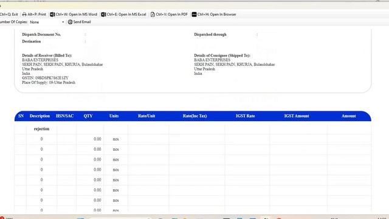Click 'Place Of Supply: 09-Uttar Pradesh' line
Screen dimensions: 389x219
pos(49,83)
